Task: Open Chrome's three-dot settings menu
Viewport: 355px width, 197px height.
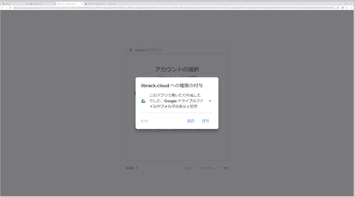Action: (351, 8)
